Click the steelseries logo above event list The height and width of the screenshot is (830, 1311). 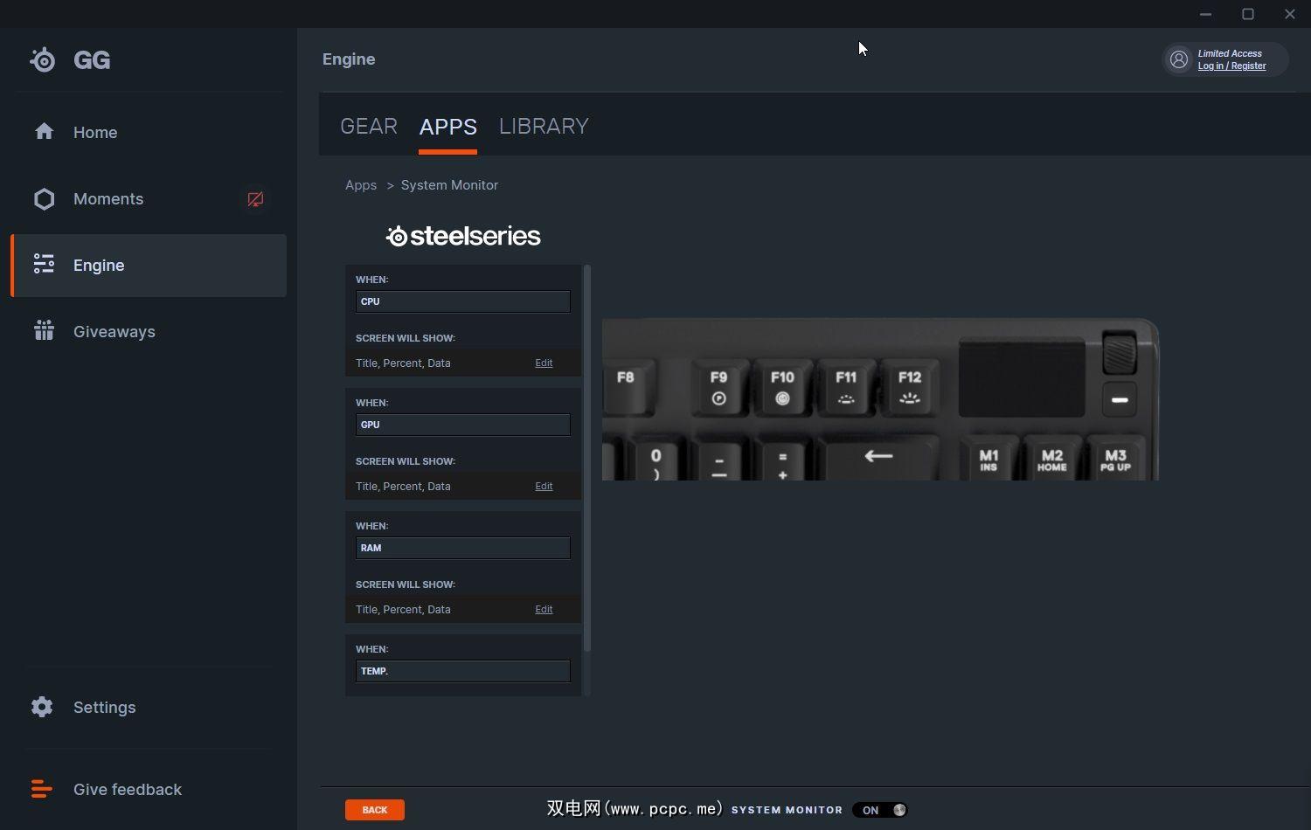[x=463, y=236]
